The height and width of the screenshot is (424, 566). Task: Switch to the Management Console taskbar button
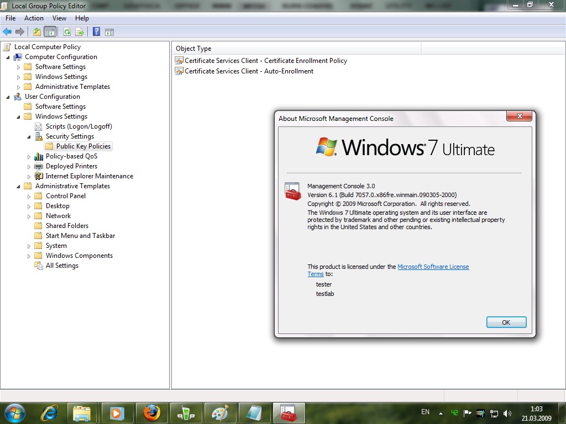pyautogui.click(x=289, y=413)
